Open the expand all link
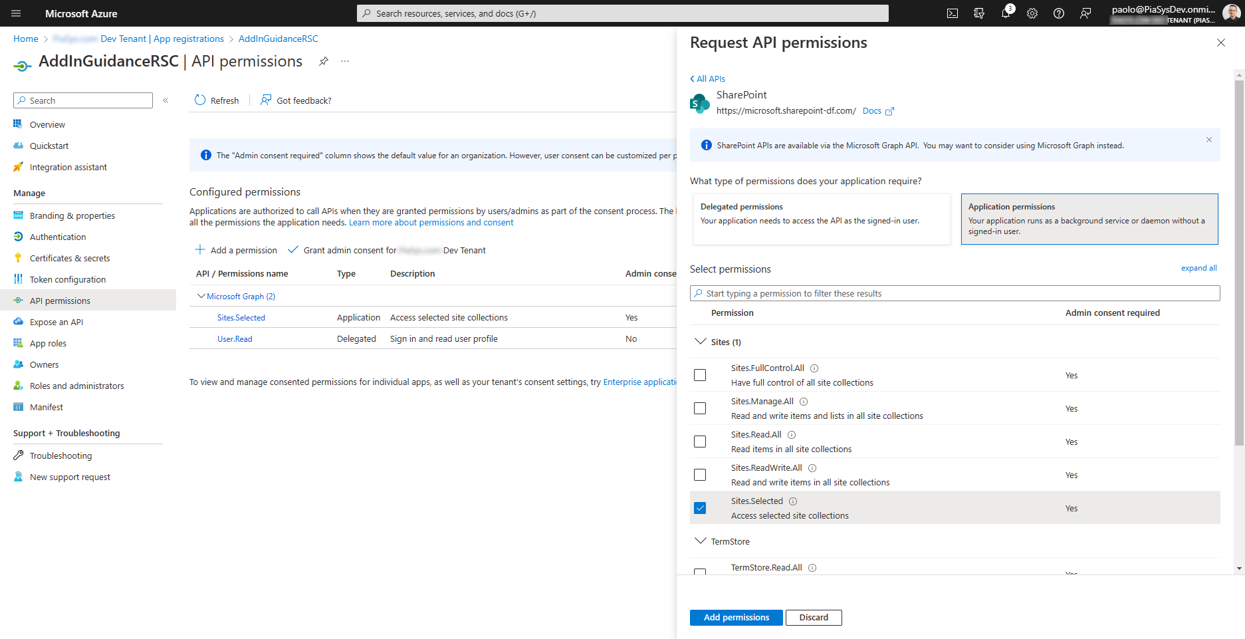 click(x=1198, y=267)
